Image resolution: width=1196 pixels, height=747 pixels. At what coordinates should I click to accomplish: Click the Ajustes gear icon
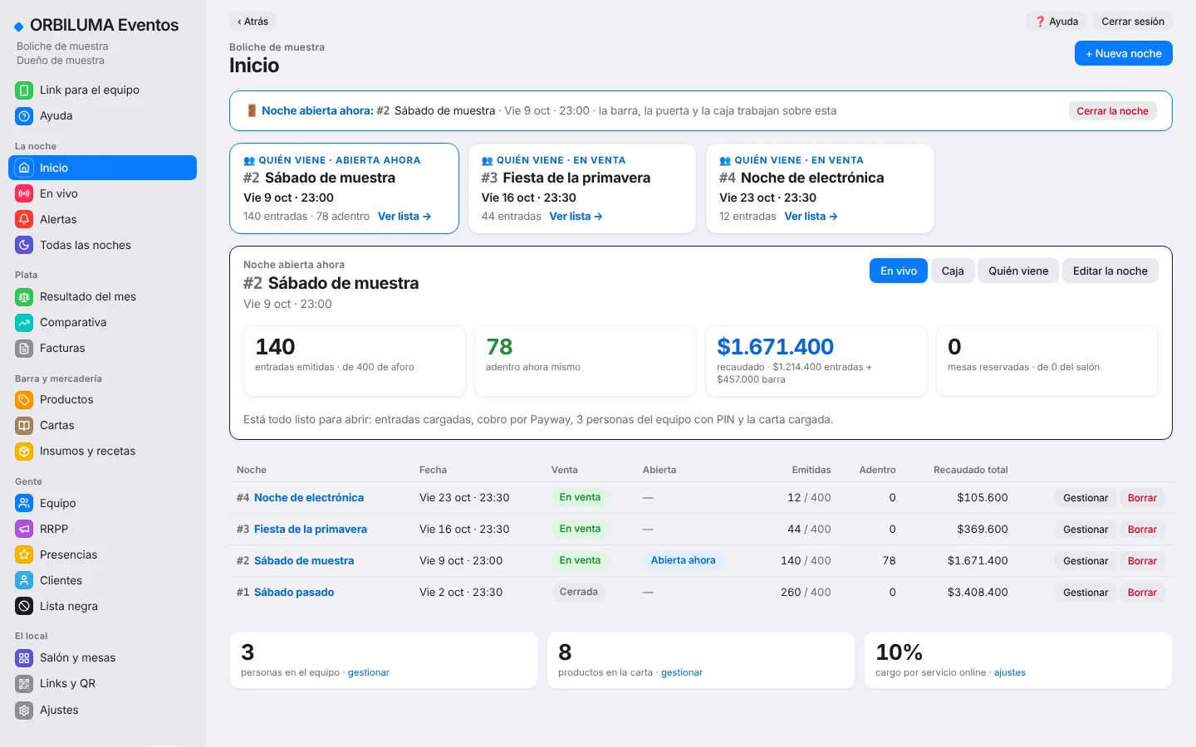(24, 710)
